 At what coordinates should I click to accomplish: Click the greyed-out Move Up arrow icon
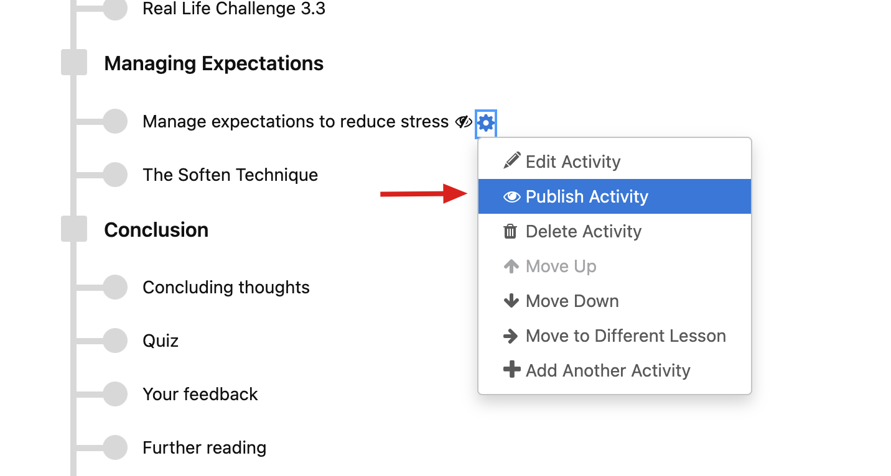[x=511, y=266]
